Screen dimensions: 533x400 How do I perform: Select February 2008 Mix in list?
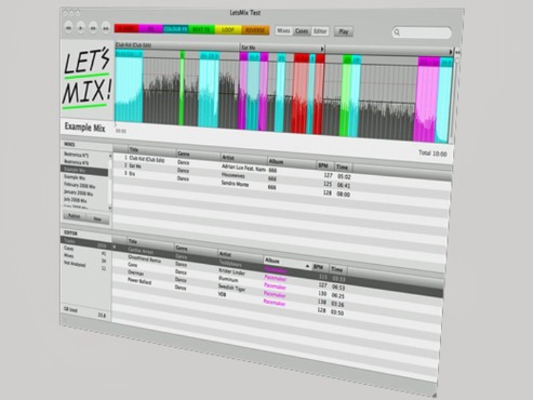79,185
